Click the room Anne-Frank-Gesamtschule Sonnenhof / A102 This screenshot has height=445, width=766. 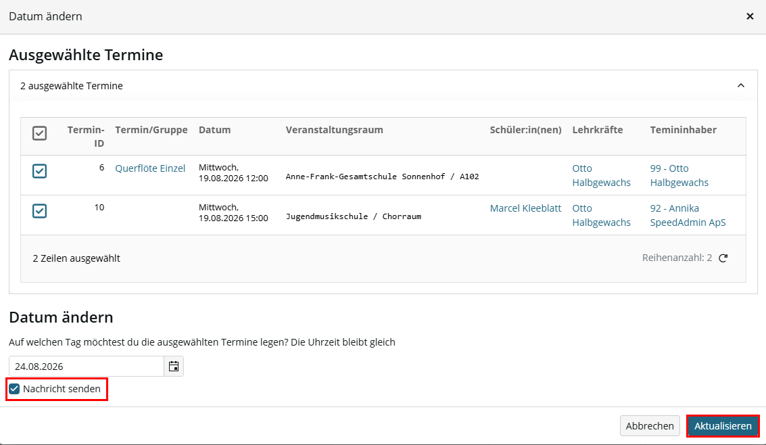tap(382, 177)
